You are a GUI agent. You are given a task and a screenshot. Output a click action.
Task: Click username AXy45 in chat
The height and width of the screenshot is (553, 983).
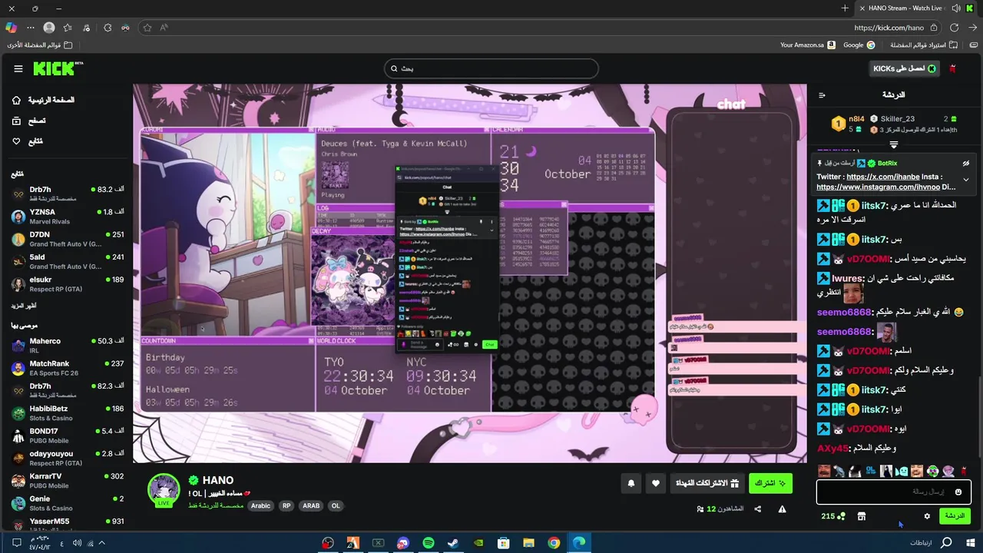(x=832, y=449)
